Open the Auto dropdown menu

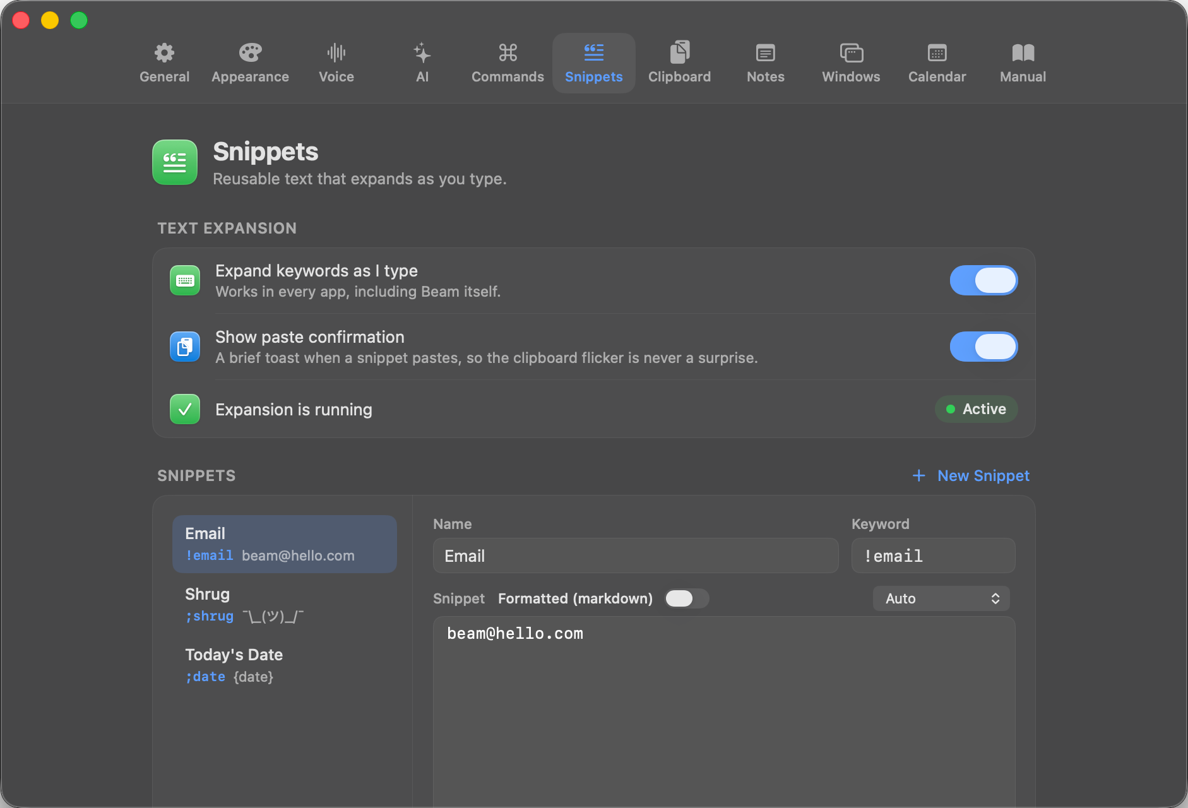(x=941, y=598)
